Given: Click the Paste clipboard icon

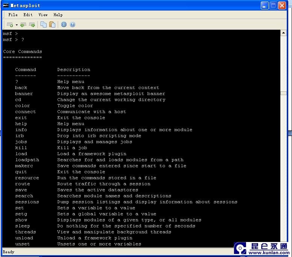Looking at the screenshot, I should pos(52,24).
